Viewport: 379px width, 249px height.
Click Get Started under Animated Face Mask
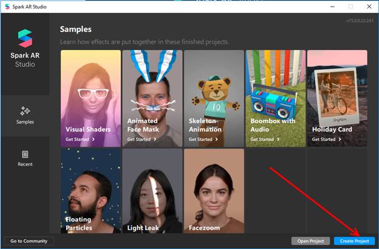point(142,139)
